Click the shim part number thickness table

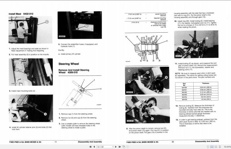pyautogui.click(x=197, y=91)
